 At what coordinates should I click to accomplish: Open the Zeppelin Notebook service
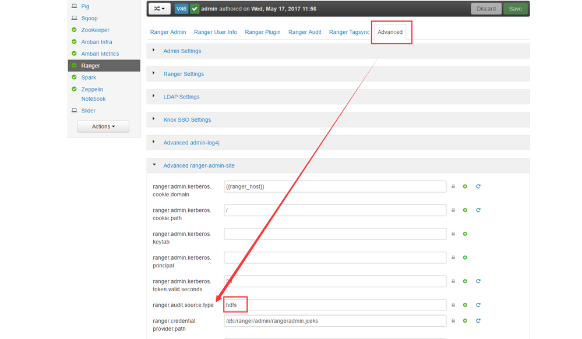93,94
